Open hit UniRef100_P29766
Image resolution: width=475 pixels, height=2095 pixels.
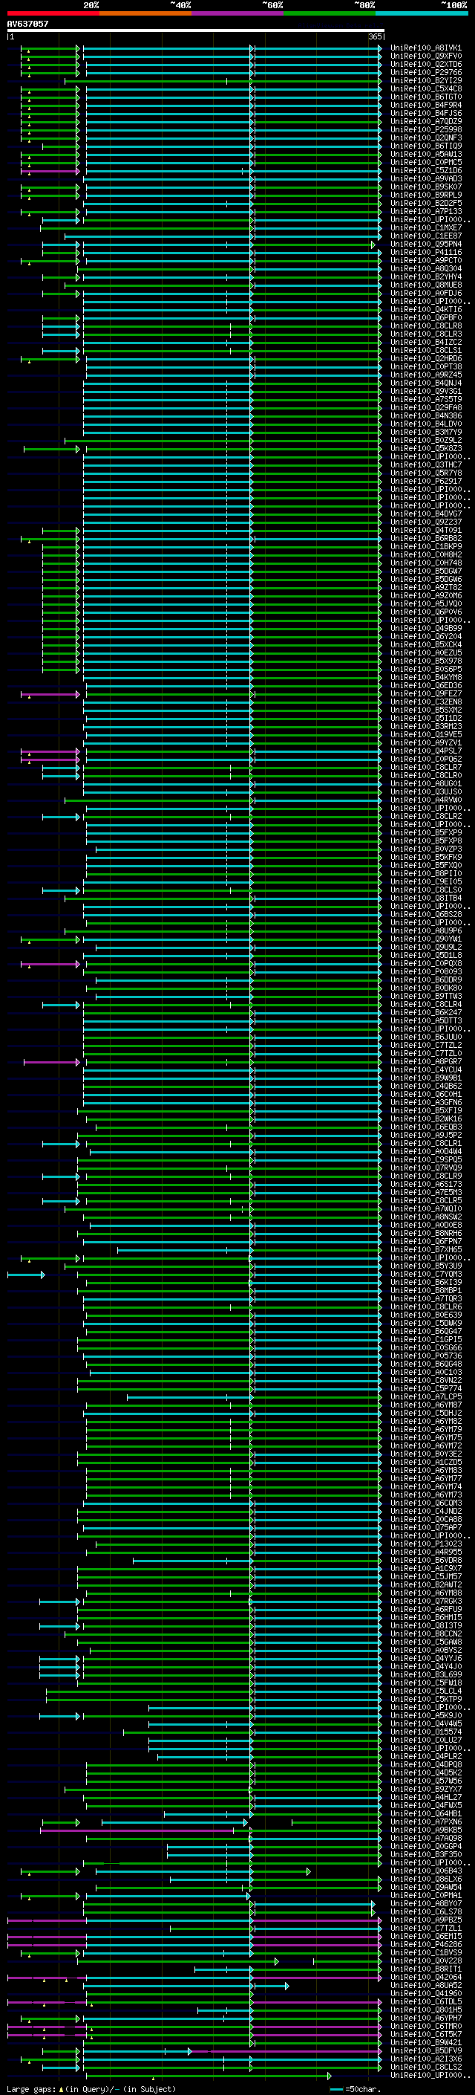tap(426, 72)
